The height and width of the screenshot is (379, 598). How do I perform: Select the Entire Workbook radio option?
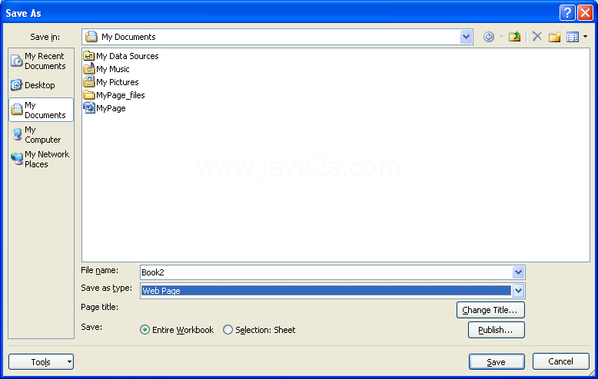coord(177,330)
